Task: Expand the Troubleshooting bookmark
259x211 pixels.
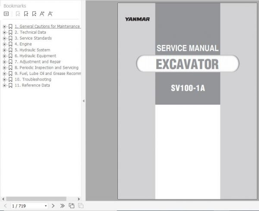Action: click(4, 80)
